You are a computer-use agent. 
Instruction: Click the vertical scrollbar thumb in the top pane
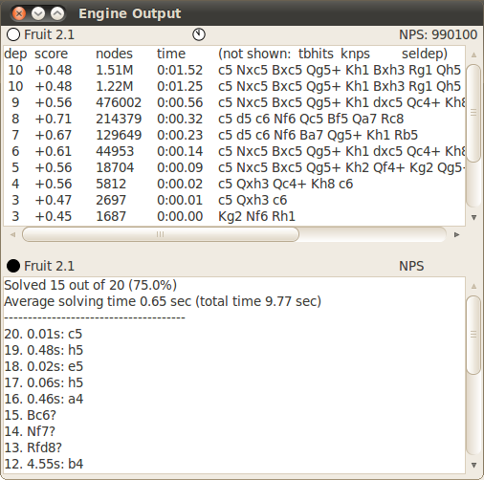473,113
